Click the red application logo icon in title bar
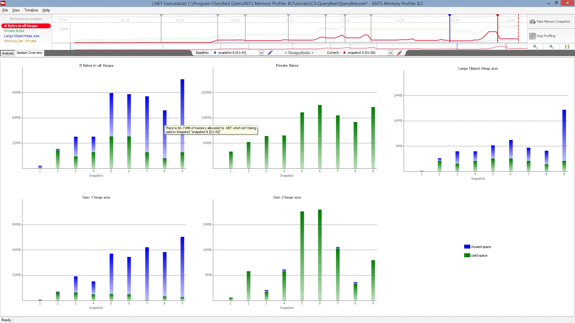 [x=3, y=3]
